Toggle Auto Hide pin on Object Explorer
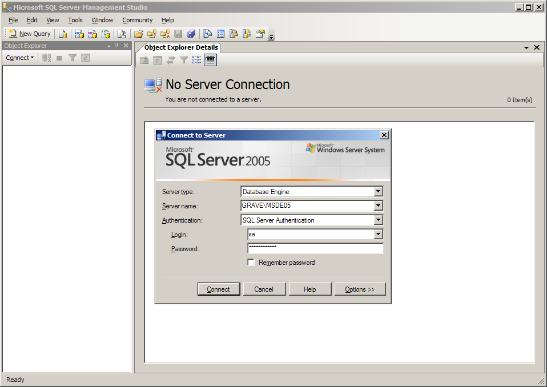The width and height of the screenshot is (547, 387). 117,45
